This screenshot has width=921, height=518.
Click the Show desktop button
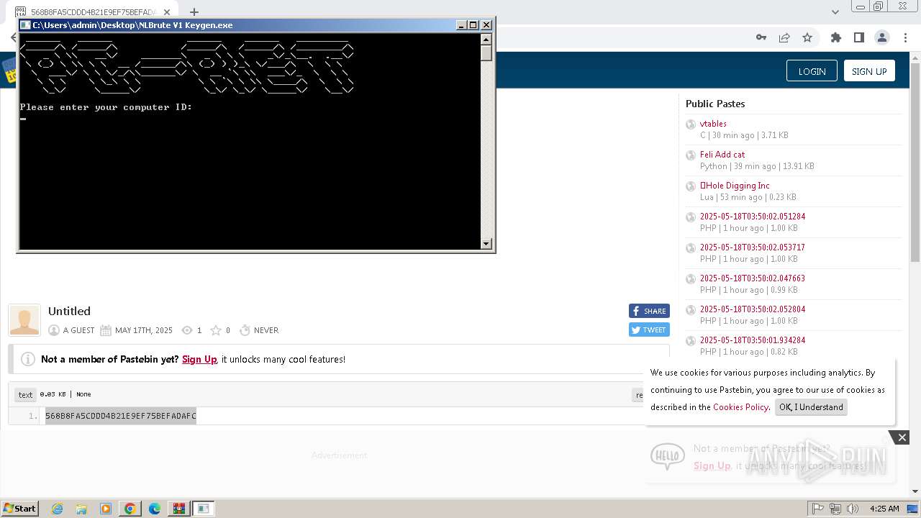coord(913,509)
